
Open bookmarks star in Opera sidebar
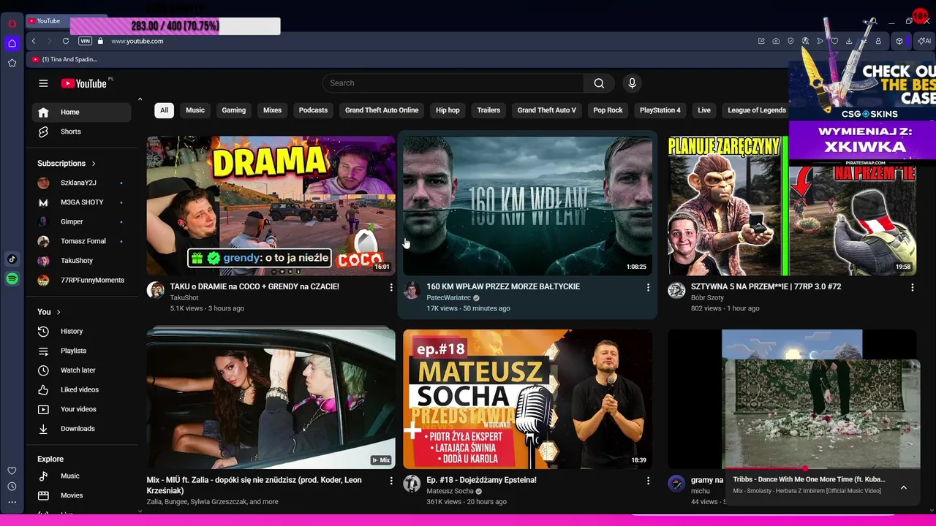[12, 63]
